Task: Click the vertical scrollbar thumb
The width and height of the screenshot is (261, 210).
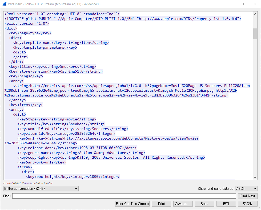Action: tap(255, 34)
